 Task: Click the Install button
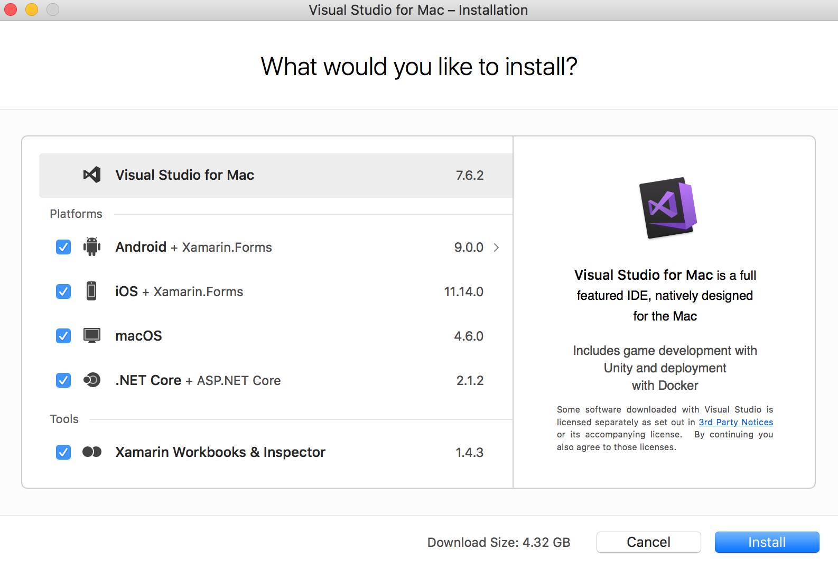tap(767, 542)
